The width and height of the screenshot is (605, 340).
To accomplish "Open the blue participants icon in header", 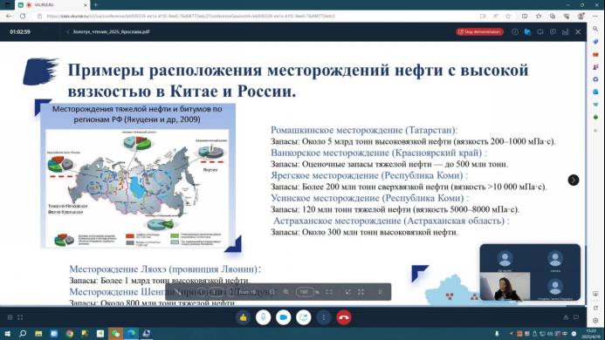I will coord(527,32).
